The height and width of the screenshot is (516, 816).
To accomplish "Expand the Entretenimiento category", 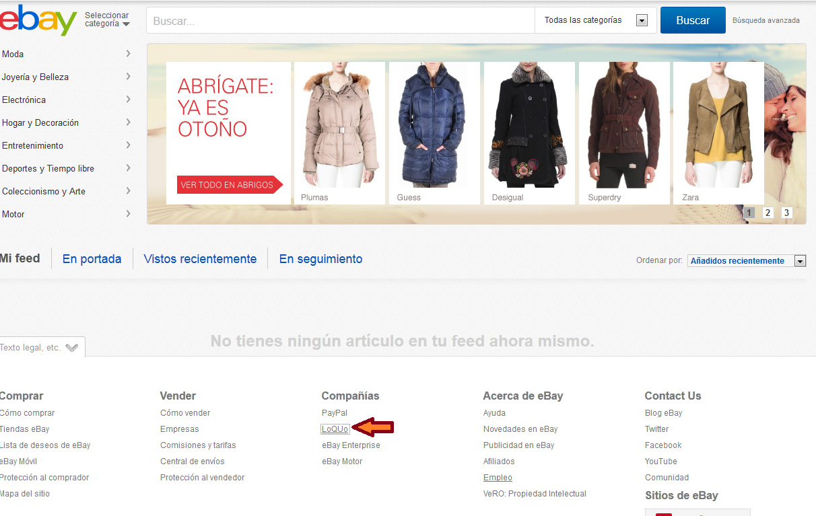I will point(66,145).
